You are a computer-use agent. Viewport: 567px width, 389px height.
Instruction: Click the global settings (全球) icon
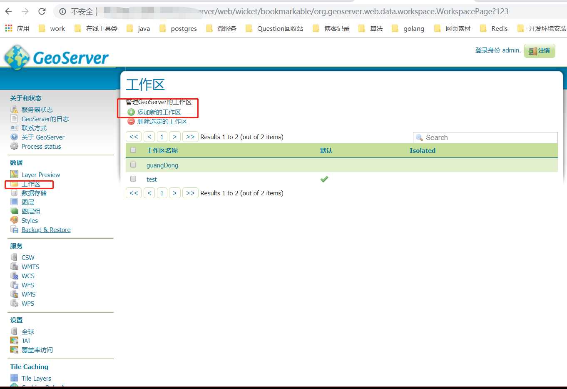click(14, 332)
